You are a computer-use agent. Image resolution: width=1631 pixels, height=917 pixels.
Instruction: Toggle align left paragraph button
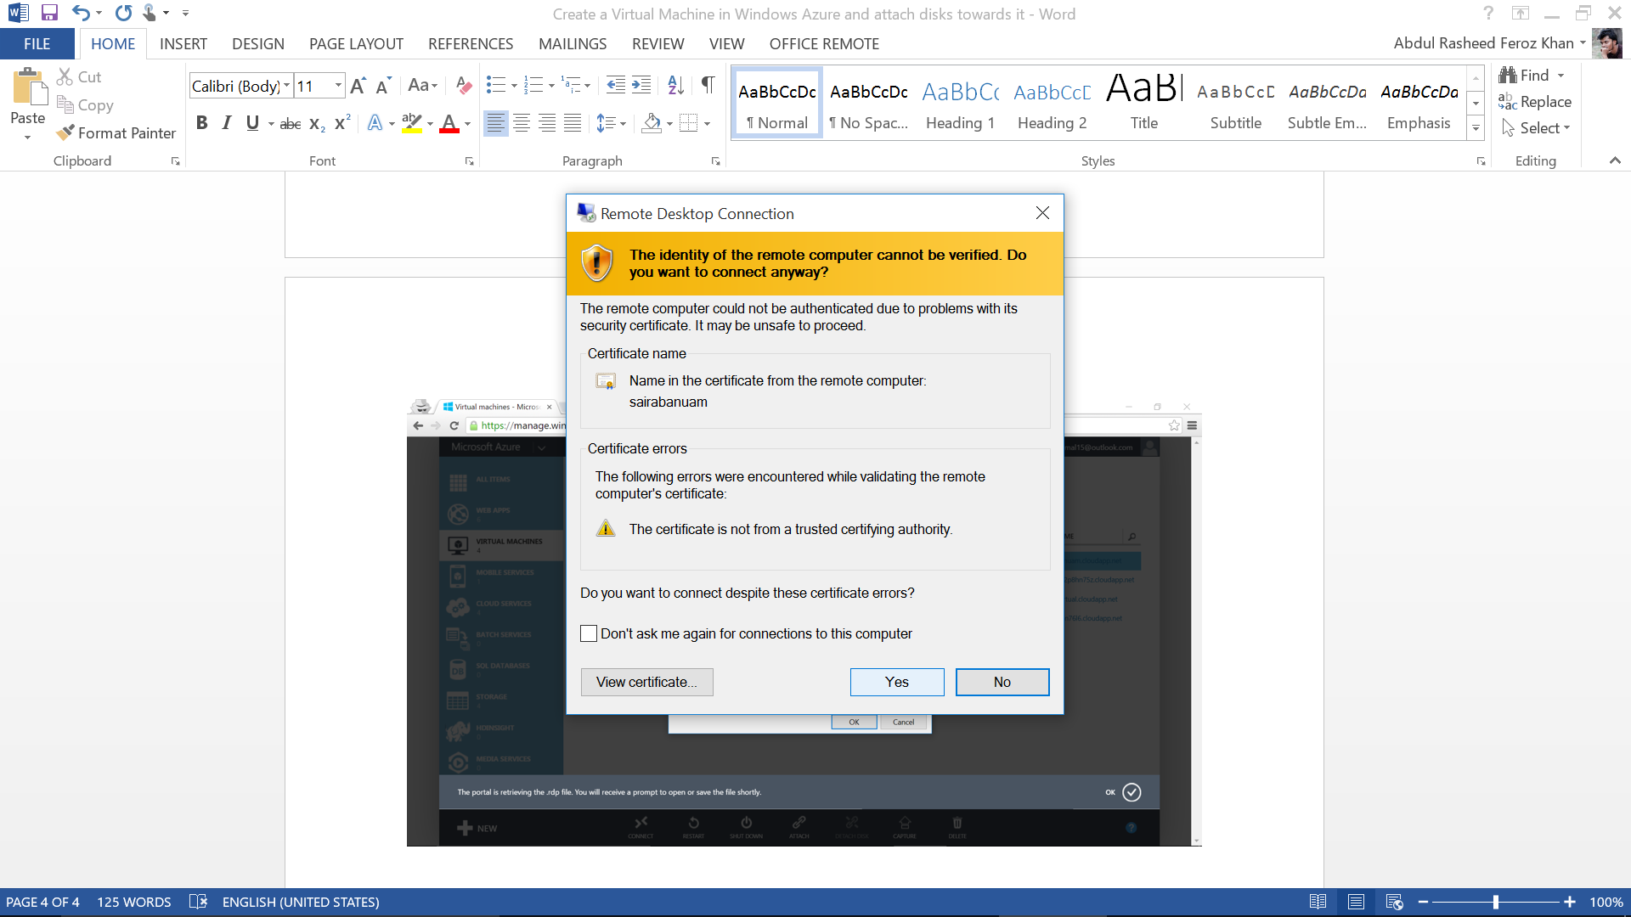coord(495,124)
